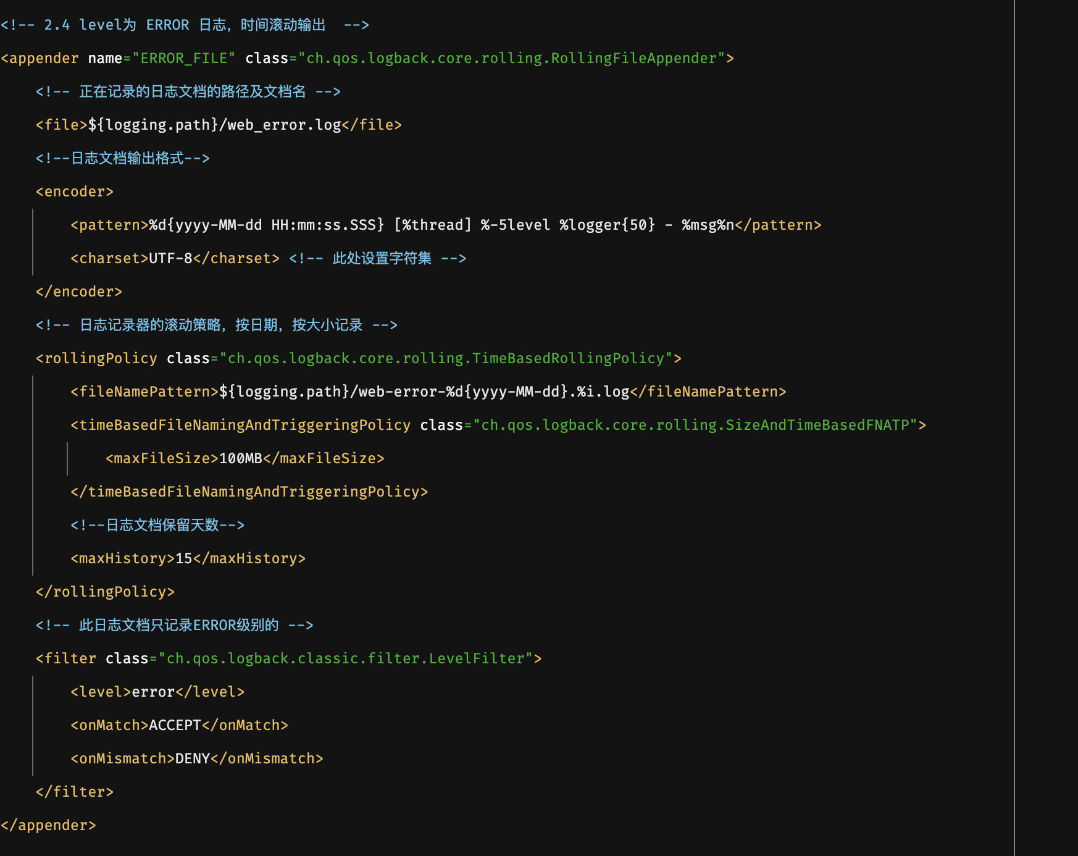Select the appender name "ERROR_FILE" value

pos(184,58)
